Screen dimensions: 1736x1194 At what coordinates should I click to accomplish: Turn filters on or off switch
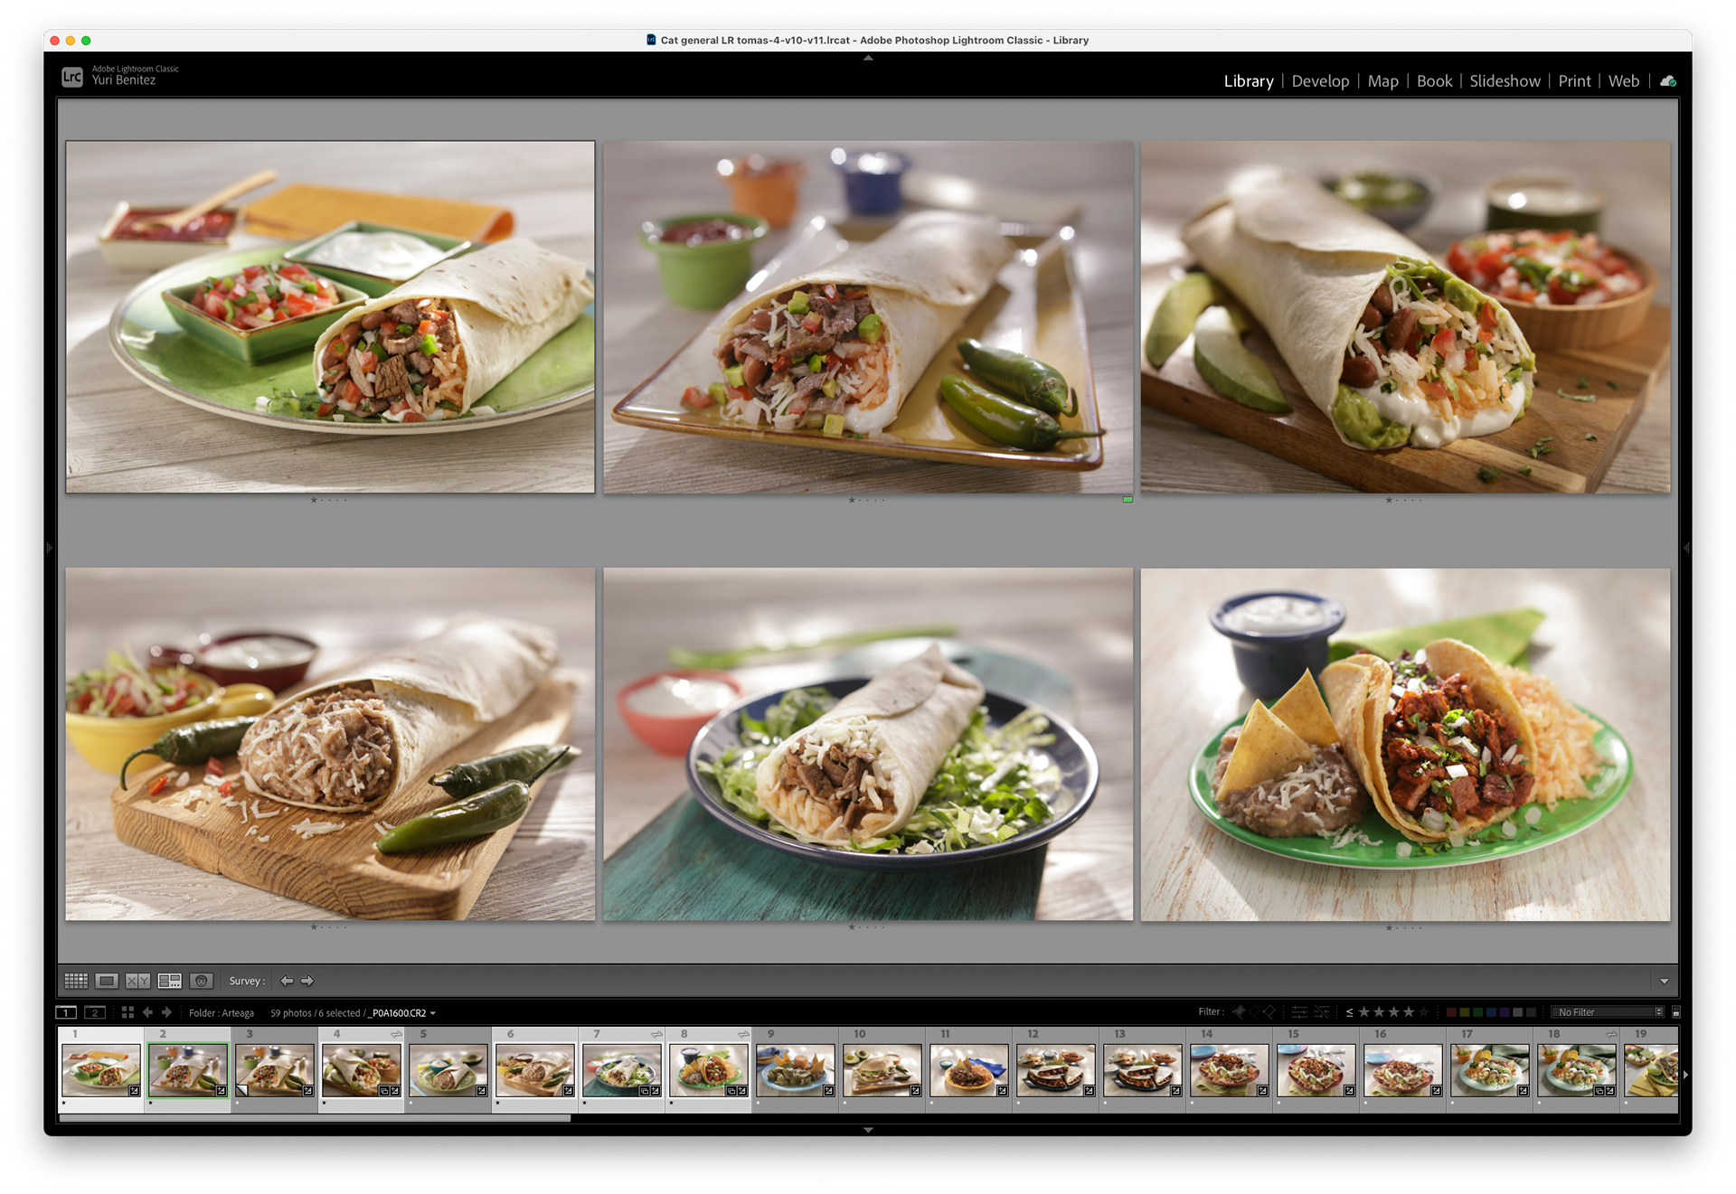pyautogui.click(x=1675, y=1012)
